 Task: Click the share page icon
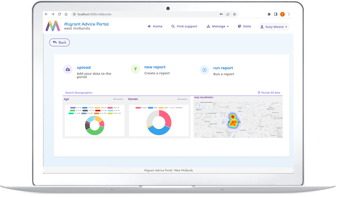(228, 14)
